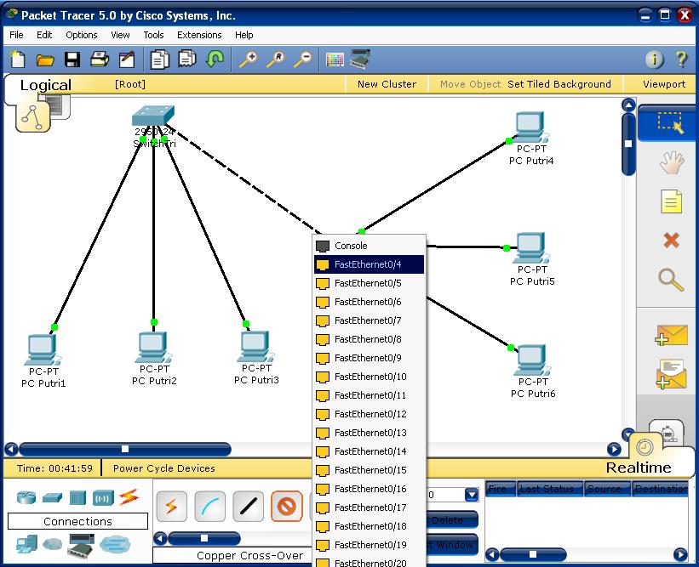Click the New file toolbar icon

coord(18,60)
